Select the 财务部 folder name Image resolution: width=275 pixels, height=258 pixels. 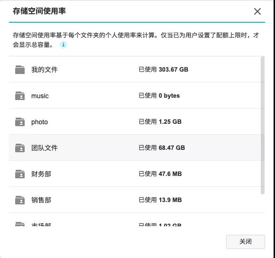pos(41,174)
